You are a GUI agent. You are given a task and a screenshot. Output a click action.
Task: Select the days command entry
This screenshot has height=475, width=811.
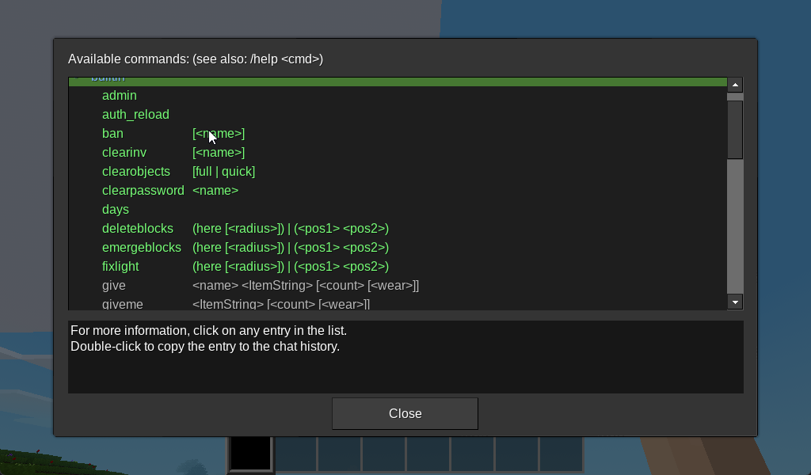pos(398,209)
